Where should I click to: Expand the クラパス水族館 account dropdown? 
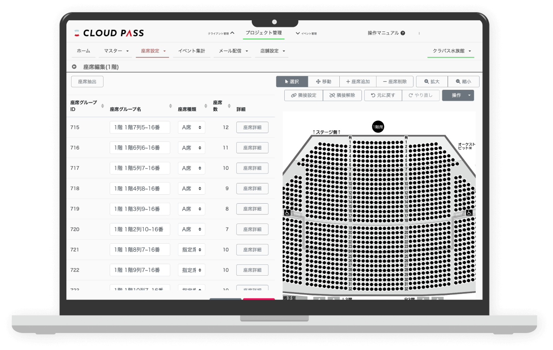451,51
